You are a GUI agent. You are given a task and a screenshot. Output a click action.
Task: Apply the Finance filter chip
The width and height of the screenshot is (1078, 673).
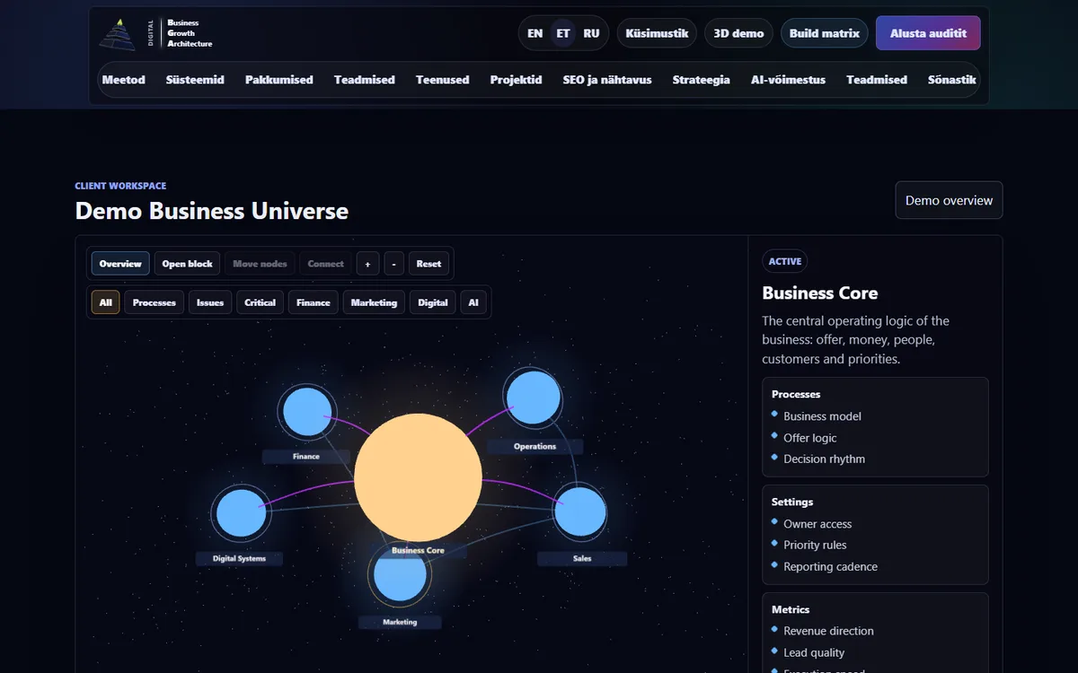pyautogui.click(x=314, y=302)
